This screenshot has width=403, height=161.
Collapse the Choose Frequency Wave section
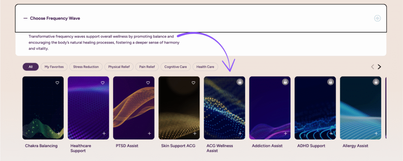coord(26,18)
